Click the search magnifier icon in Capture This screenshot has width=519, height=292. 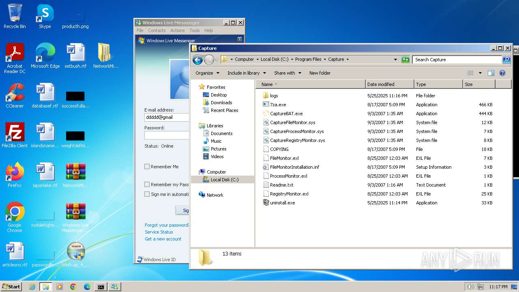click(x=506, y=60)
